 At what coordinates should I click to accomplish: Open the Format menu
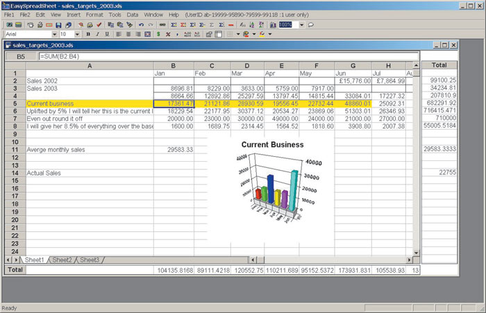point(94,15)
